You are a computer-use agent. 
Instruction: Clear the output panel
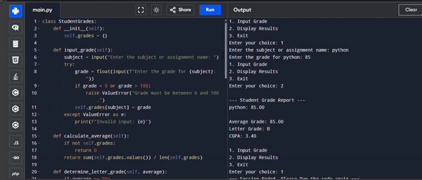410,10
